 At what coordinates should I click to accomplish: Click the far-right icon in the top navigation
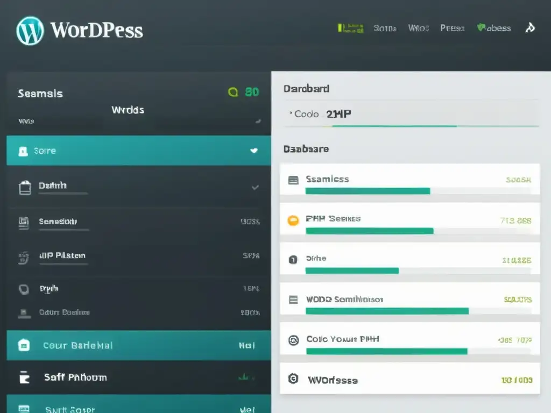pos(530,28)
